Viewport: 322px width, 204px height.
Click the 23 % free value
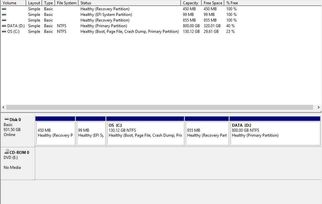click(231, 32)
